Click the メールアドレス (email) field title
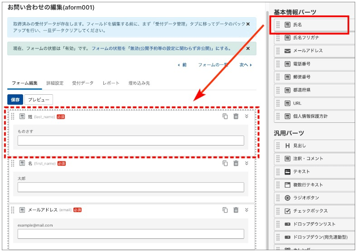357x252 pixels. 50,210
